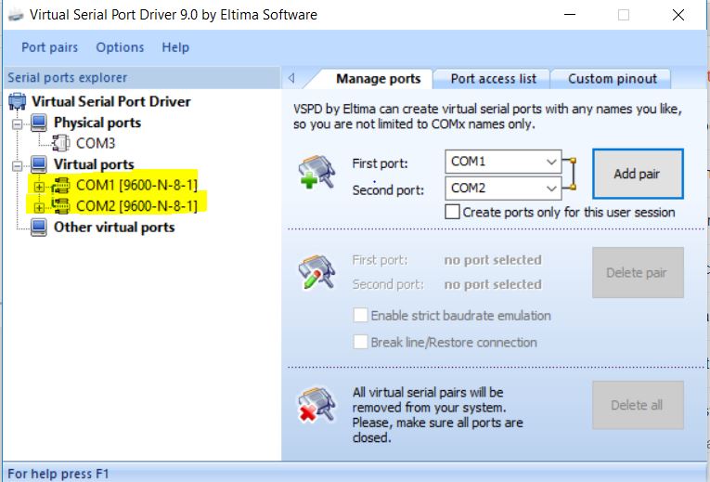Select the Physical ports label
710x482 pixels.
97,123
